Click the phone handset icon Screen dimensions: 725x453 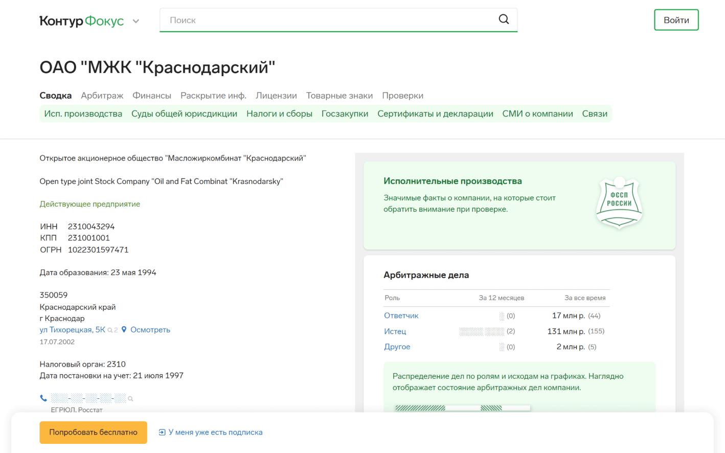43,398
